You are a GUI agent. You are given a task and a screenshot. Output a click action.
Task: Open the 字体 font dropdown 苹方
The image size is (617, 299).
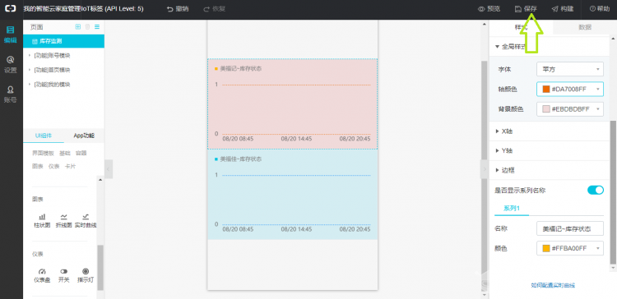pyautogui.click(x=570, y=70)
